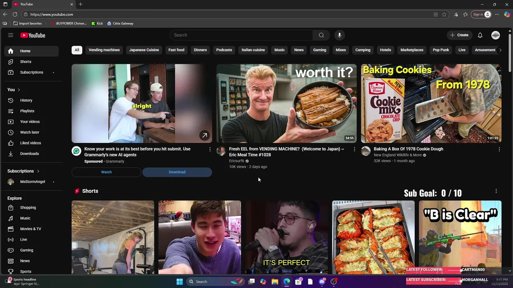Open the notifications bell
This screenshot has width=513, height=288.
click(480, 35)
